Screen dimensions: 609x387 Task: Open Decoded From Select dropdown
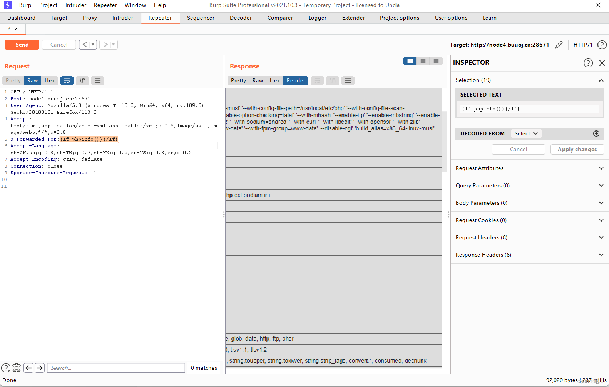tap(526, 133)
